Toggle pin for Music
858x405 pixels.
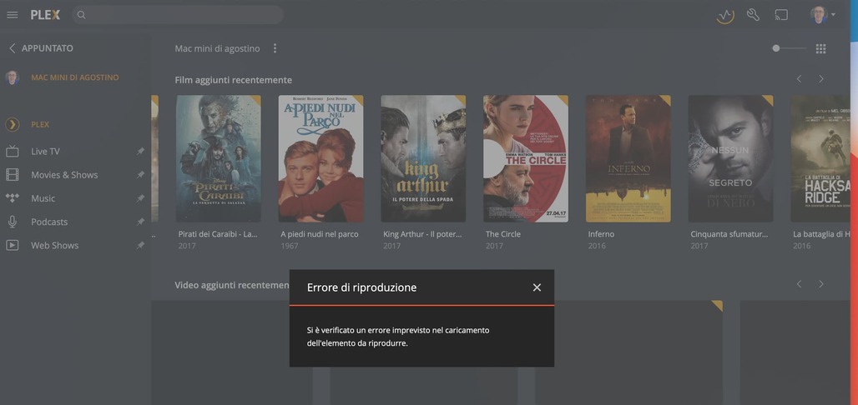click(x=140, y=198)
